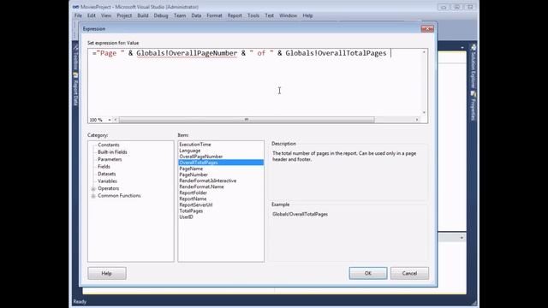Select ReportName in Item list
The image size is (548, 308).
coord(221,198)
